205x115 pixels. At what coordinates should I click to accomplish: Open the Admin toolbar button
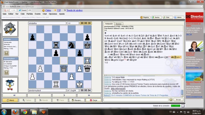179,17
